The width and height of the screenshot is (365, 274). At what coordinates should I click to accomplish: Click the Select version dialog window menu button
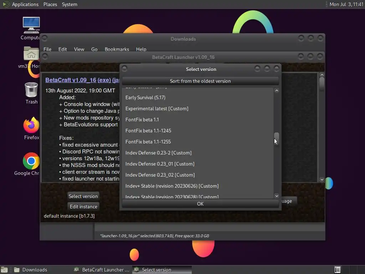pyautogui.click(x=124, y=68)
